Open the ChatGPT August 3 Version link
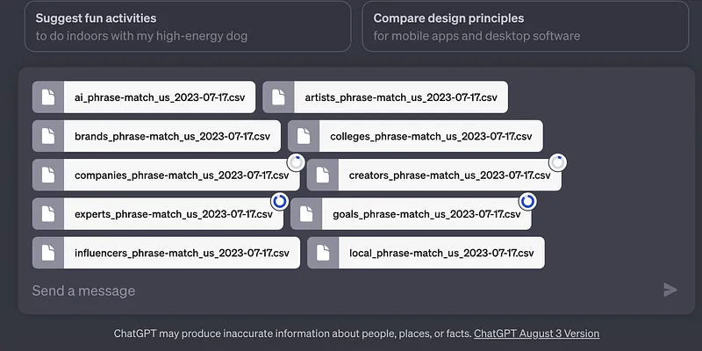The image size is (702, 351). coord(536,333)
